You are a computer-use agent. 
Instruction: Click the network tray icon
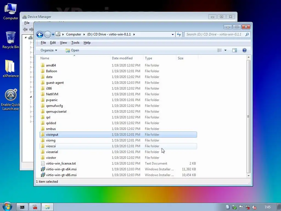point(248,207)
